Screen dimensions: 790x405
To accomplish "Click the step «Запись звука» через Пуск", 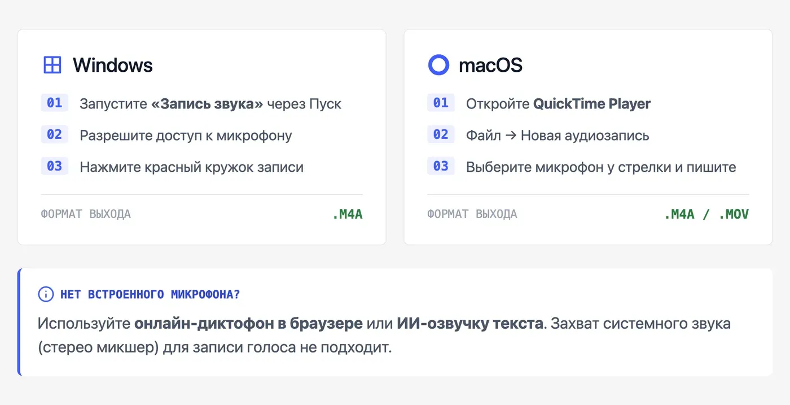I will click(210, 104).
